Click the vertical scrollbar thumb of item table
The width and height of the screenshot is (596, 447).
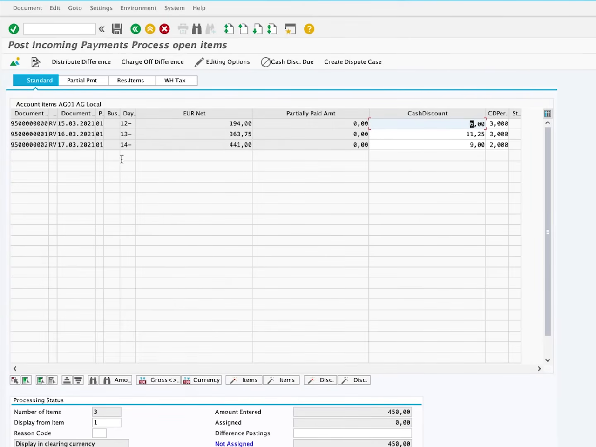click(x=548, y=231)
